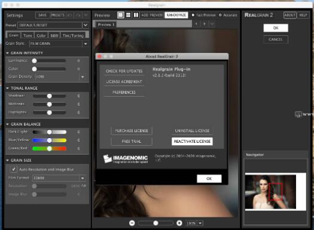Expand the Grain Style dropdown
This screenshot has height=230, width=314.
[x=86, y=44]
